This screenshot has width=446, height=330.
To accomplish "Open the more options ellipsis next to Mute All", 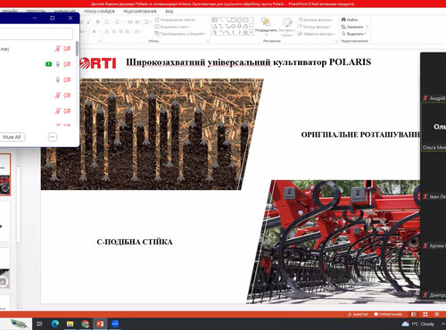I will coord(53,137).
